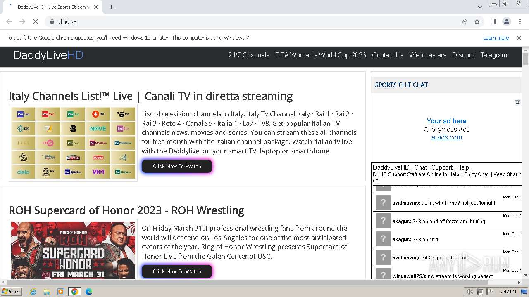
Task: Click Now To Watch Italy channels
Action: (177, 166)
